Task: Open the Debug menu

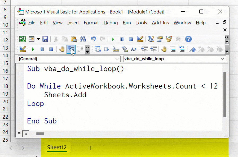Action: 111,23
